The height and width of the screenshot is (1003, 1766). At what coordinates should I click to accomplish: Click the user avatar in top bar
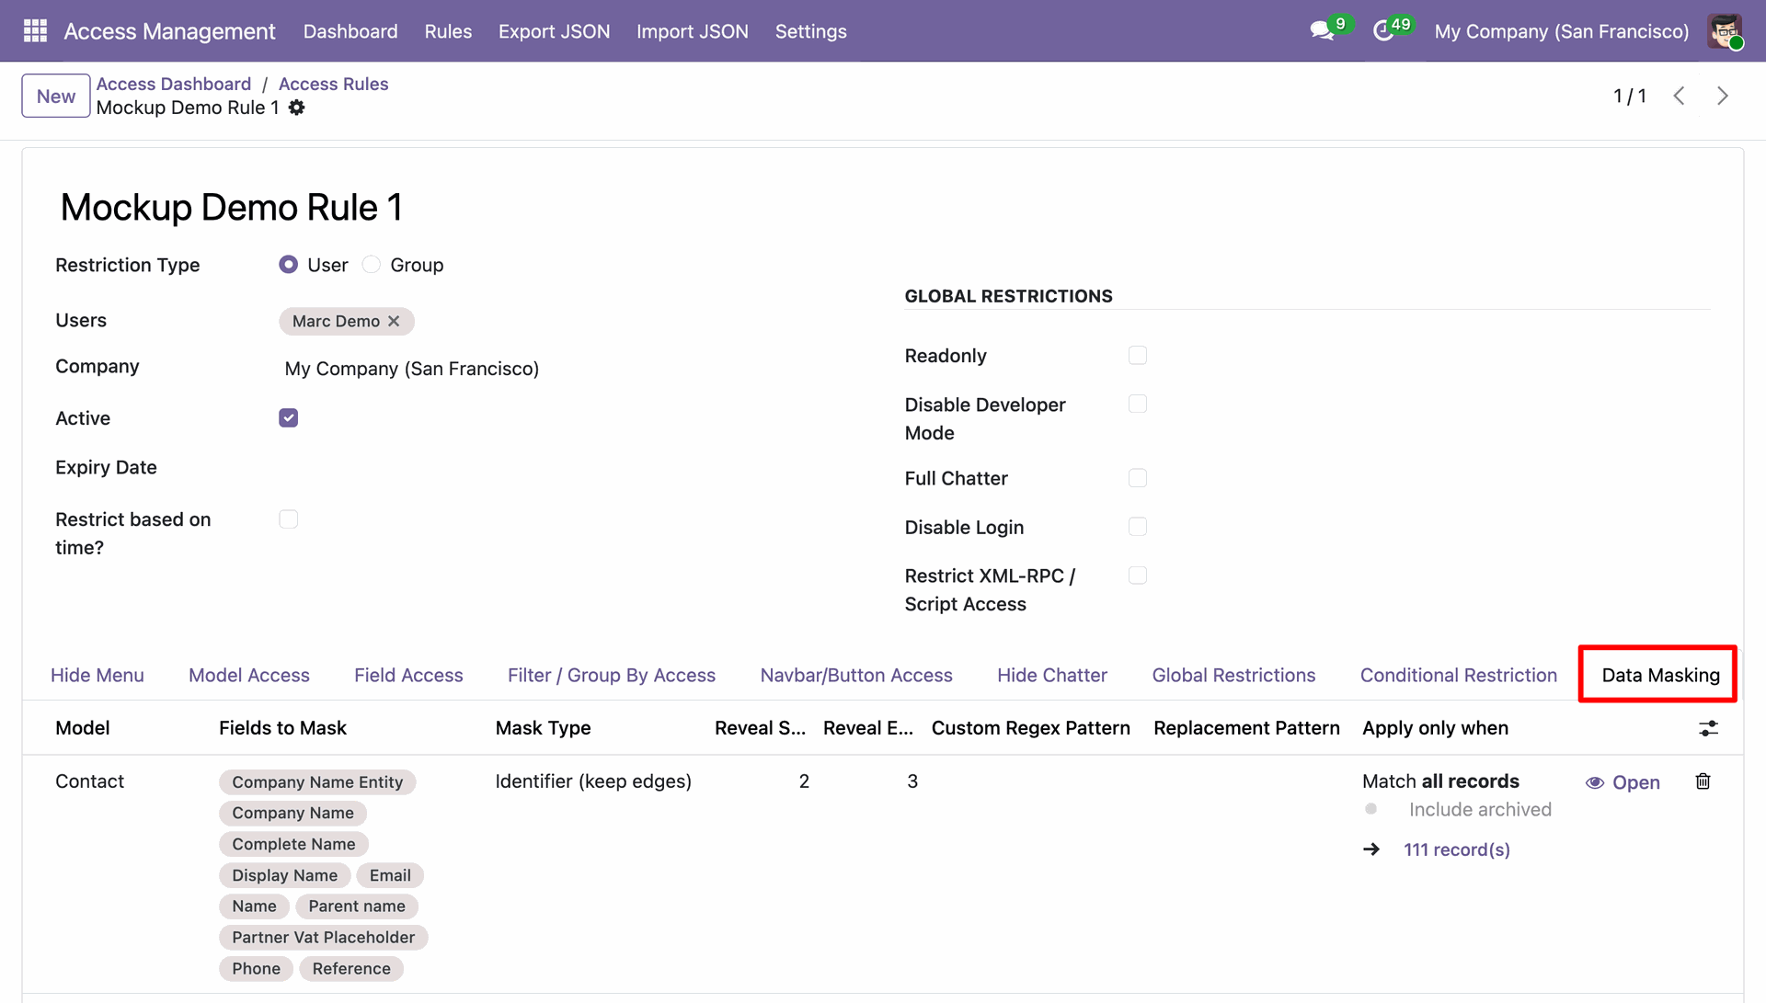1725,31
